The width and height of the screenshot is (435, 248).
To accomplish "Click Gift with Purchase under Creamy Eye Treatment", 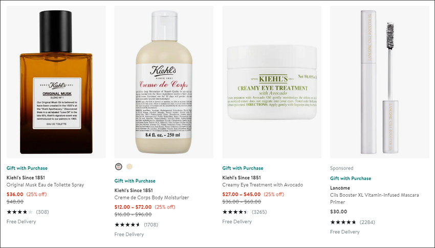I will [x=243, y=168].
